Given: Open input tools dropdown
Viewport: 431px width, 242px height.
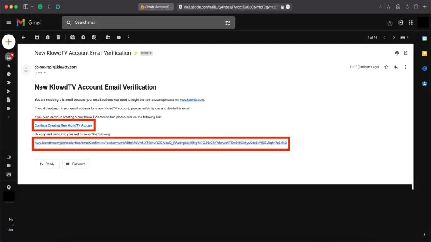Looking at the screenshot, I should click(x=405, y=38).
